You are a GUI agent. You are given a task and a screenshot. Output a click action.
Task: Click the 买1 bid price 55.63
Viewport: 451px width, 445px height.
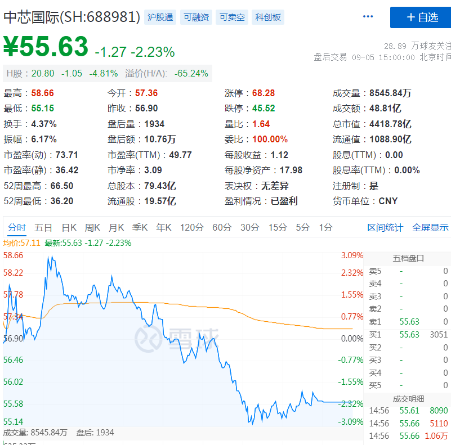408,334
